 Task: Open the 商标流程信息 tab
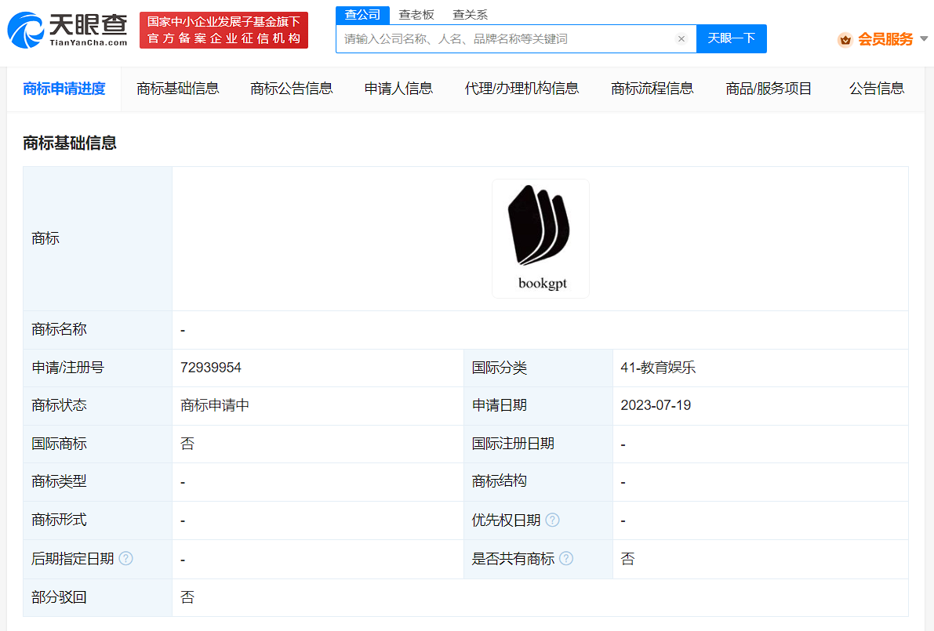(x=652, y=89)
